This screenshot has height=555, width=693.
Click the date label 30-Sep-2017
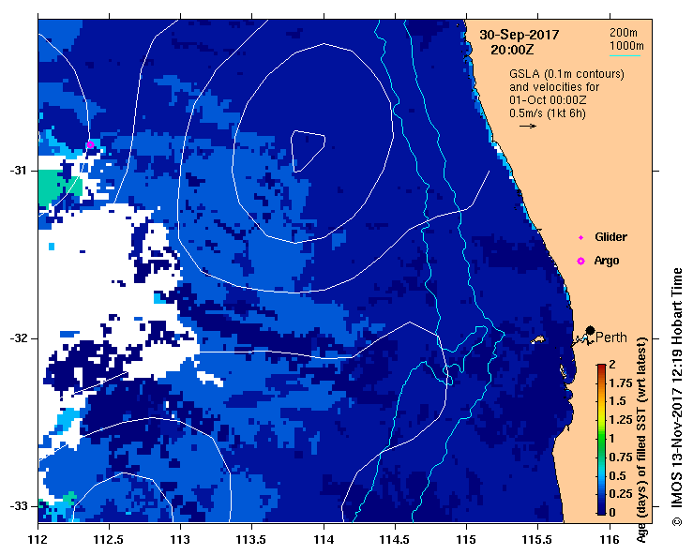[x=520, y=35]
